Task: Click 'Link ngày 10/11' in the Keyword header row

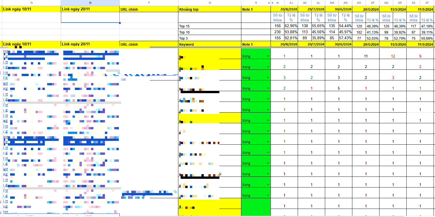Action: pos(17,44)
